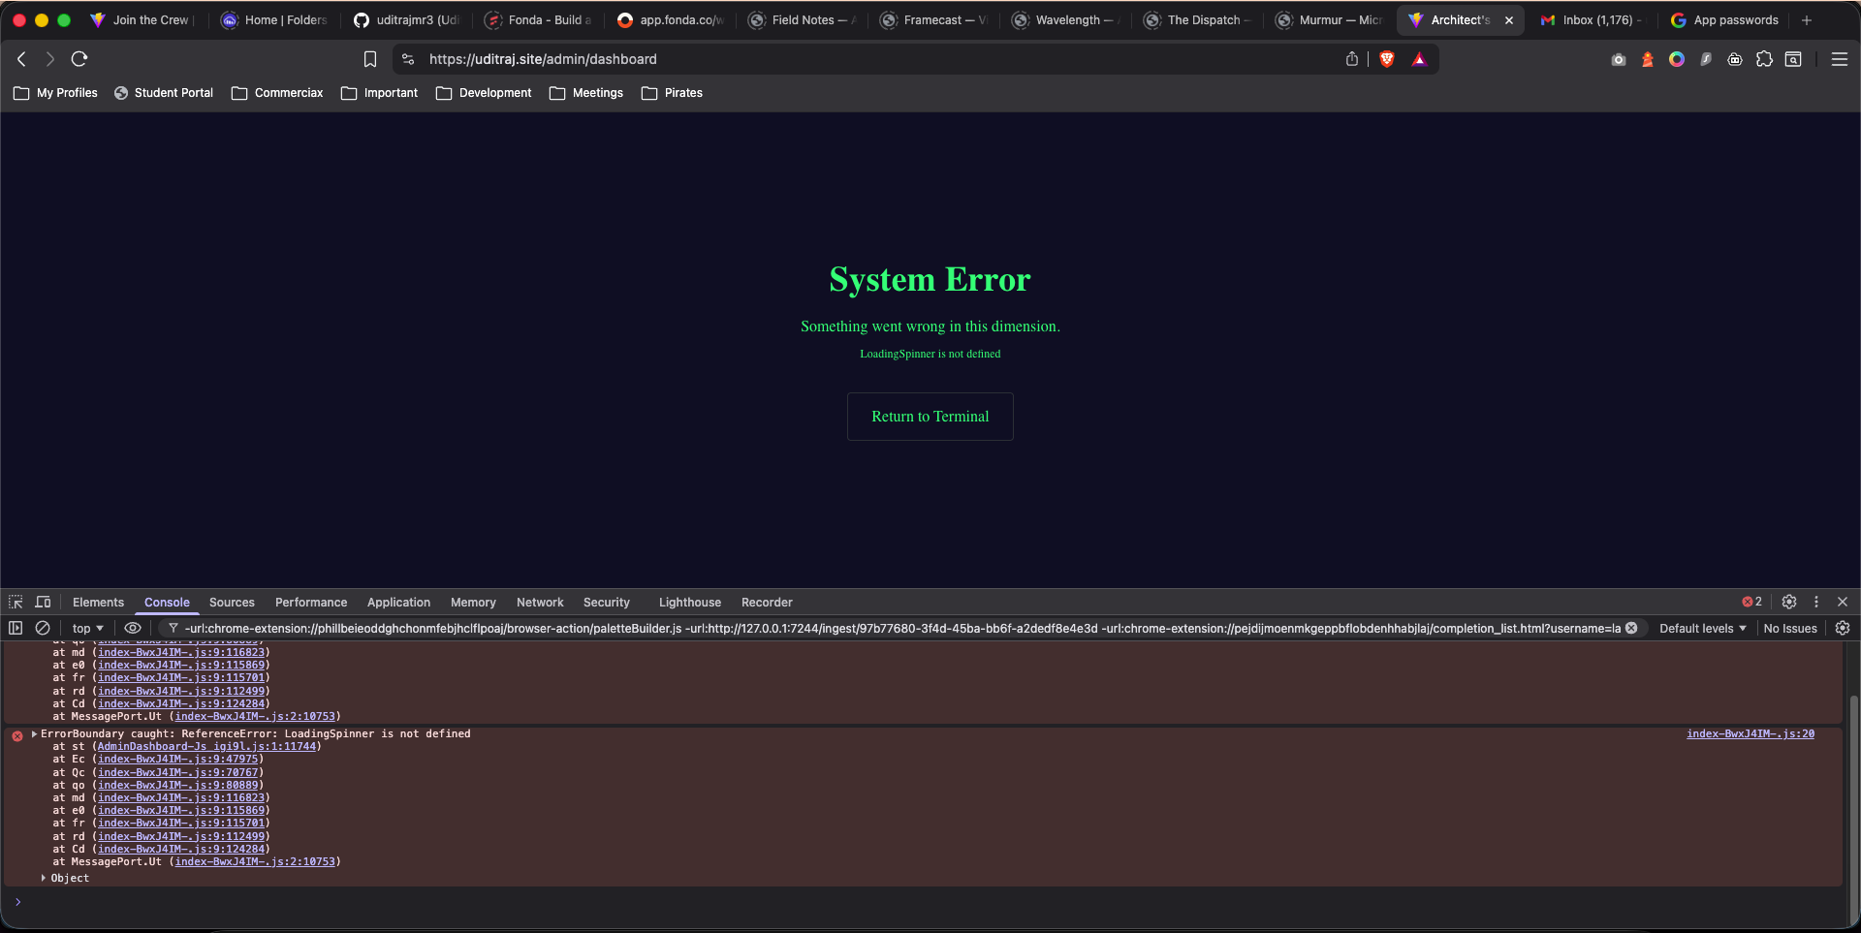Click the live expression eye icon

pos(133,628)
